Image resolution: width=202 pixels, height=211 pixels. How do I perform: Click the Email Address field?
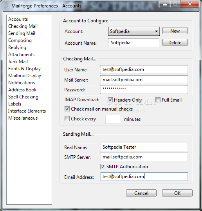coord(144,176)
